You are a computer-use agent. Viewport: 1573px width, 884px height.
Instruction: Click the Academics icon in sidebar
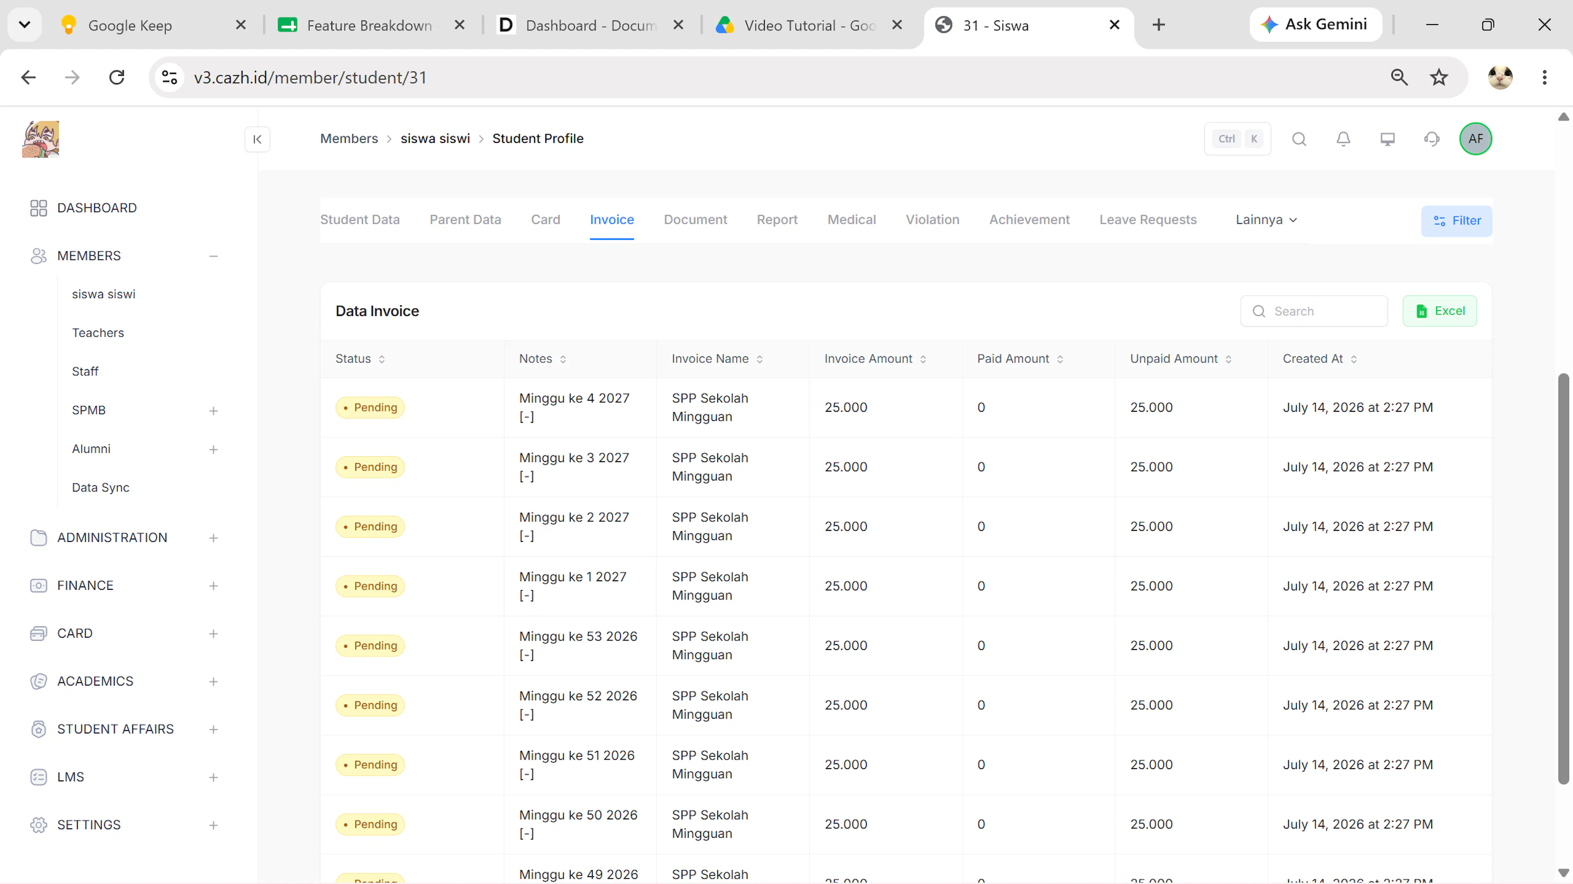39,681
